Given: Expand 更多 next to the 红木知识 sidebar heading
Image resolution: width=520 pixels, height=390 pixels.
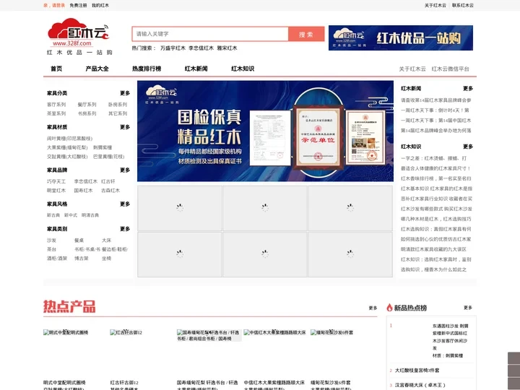Looking at the screenshot, I should point(468,147).
